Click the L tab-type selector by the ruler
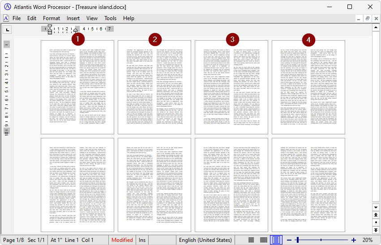The width and height of the screenshot is (381, 245). point(7,30)
